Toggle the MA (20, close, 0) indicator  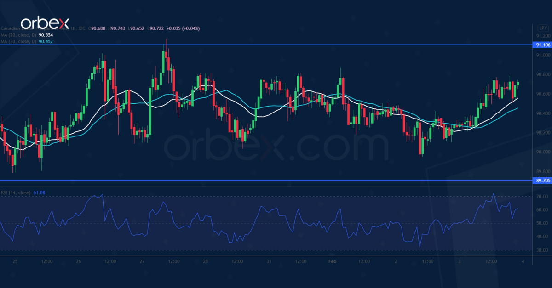(x=18, y=35)
